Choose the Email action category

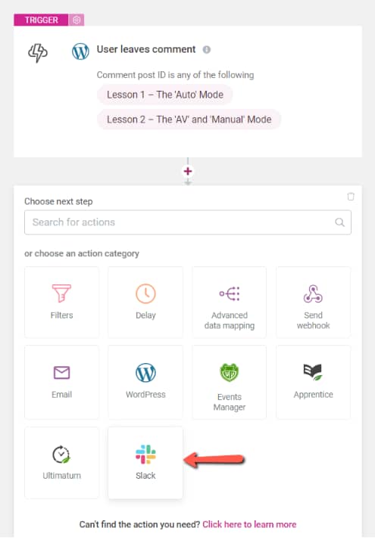coord(62,382)
